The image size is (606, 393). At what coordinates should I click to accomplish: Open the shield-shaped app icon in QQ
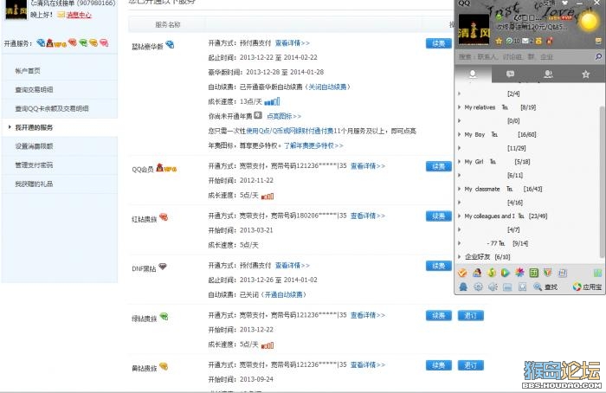548,273
